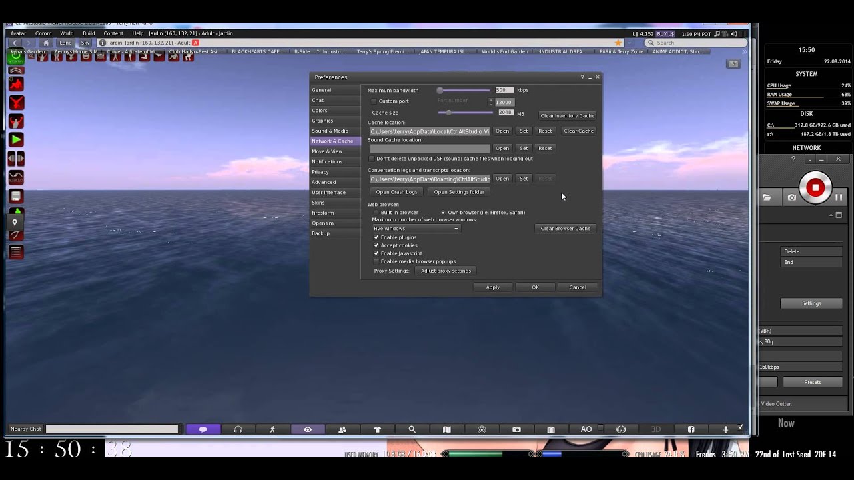The width and height of the screenshot is (854, 480).
Task: Click the Maximum bandwidth slider
Action: click(464, 90)
